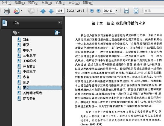Collapse the 书签 panel with arrow button
Screen dimensions: 164x126
[x=60, y=23]
